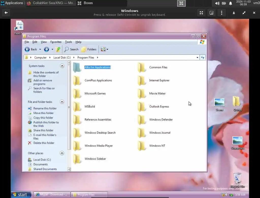
Task: Switch to Mypal taskbar window button
Action: [52, 194]
